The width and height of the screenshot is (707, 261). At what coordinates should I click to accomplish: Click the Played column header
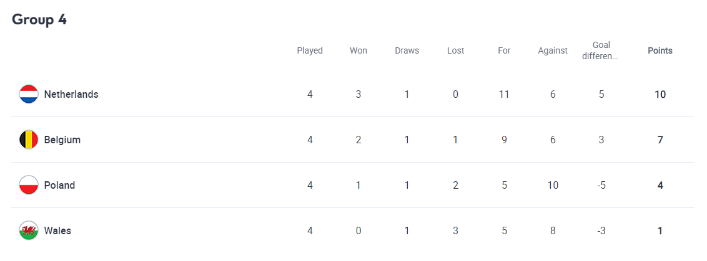tap(310, 51)
